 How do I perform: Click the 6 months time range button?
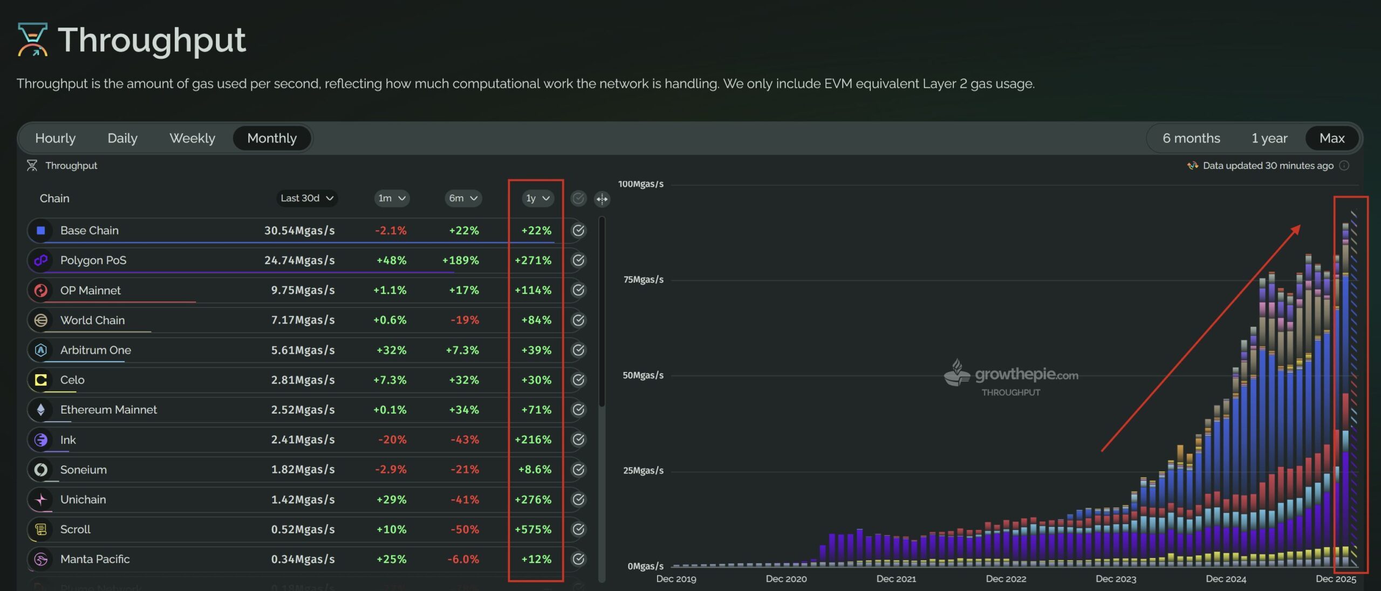[1191, 138]
